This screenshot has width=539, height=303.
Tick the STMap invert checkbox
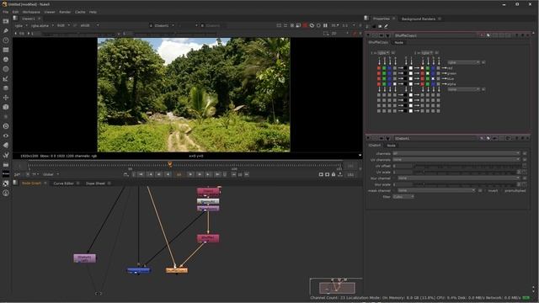point(485,190)
